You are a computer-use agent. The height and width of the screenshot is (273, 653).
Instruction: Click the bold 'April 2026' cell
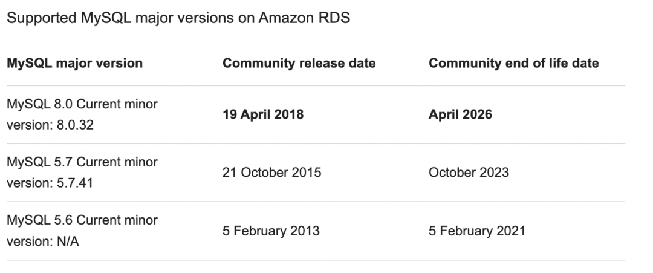pyautogui.click(x=461, y=114)
